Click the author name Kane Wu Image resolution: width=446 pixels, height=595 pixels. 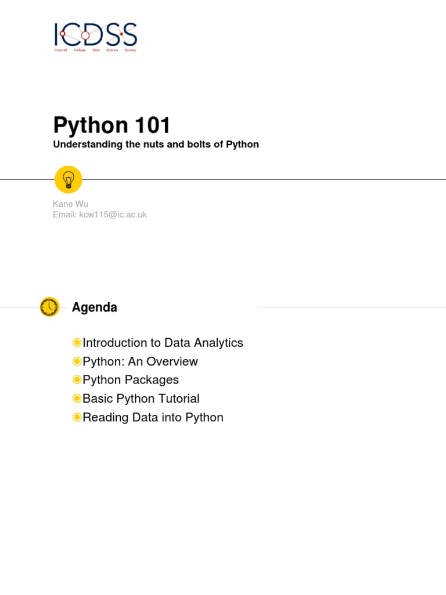click(x=70, y=204)
